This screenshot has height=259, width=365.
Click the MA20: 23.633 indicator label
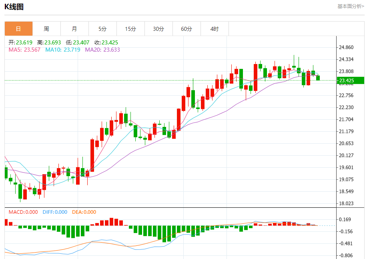pos(102,50)
